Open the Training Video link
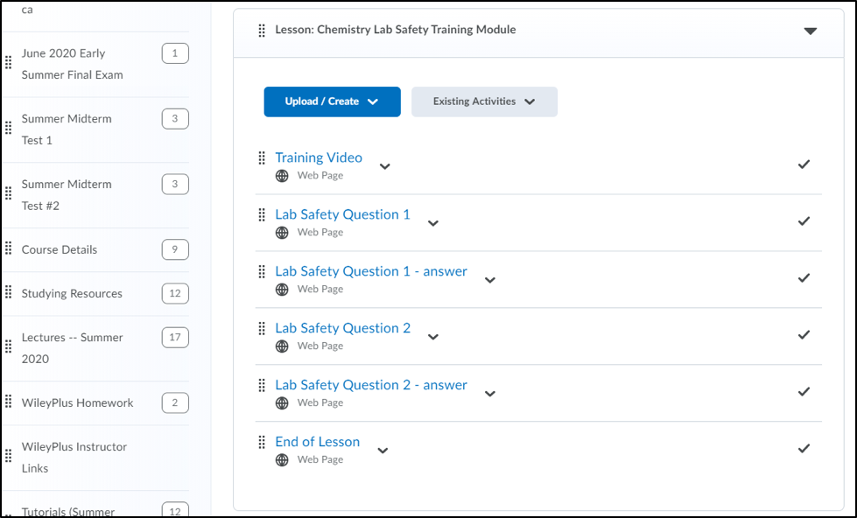The width and height of the screenshot is (857, 518). pos(319,157)
